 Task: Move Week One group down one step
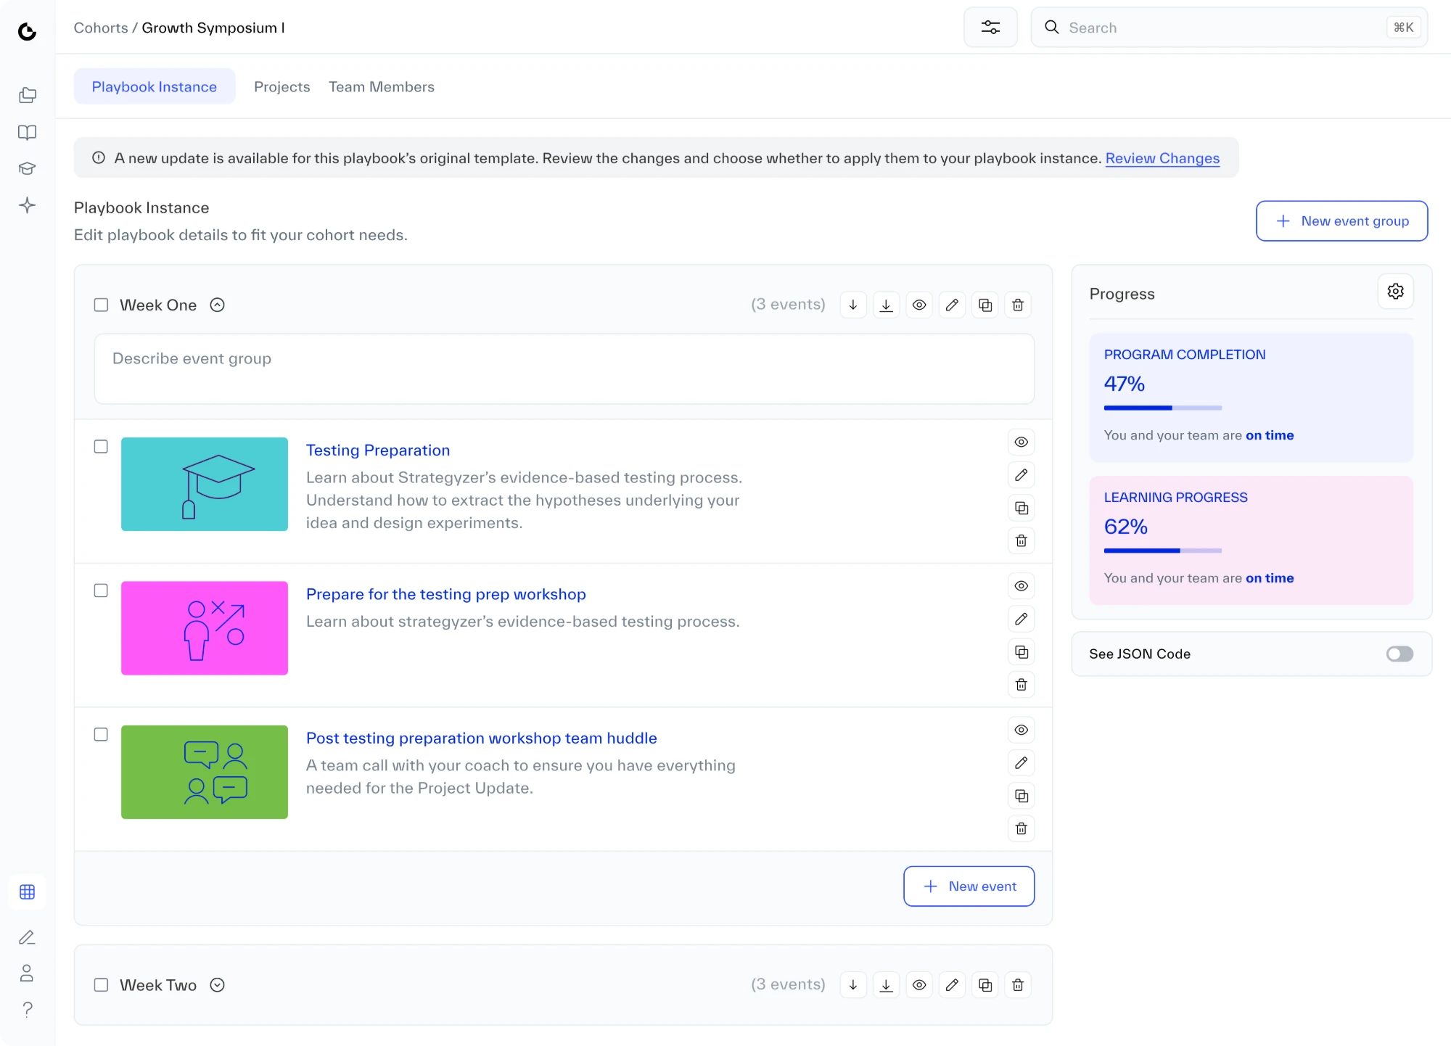point(853,305)
